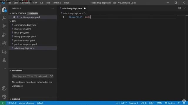The image size is (188, 105).
Task: Open the Testing flask icon
Action: [x=4, y=60]
